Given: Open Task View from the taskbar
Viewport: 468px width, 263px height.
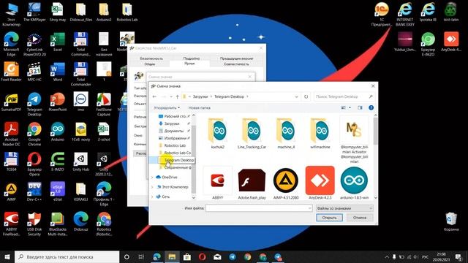Looking at the screenshot, I should 141,256.
